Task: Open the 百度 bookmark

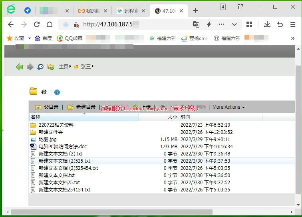Action: coord(43,38)
